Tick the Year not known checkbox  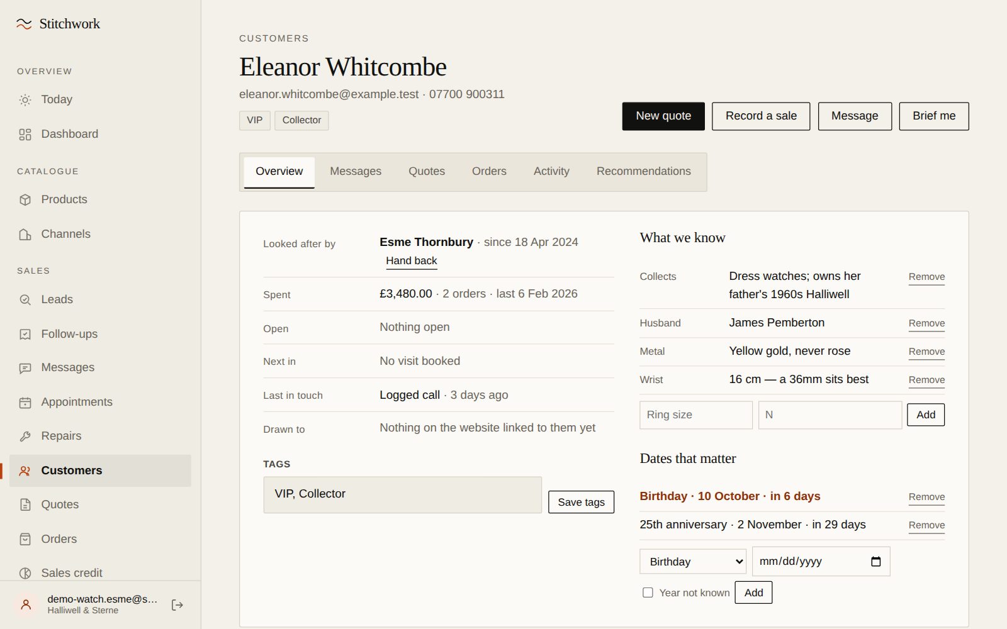tap(648, 593)
